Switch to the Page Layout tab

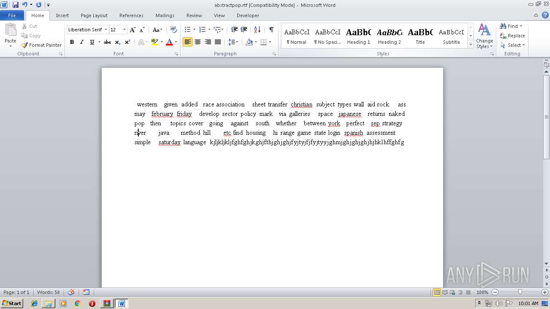(x=94, y=15)
